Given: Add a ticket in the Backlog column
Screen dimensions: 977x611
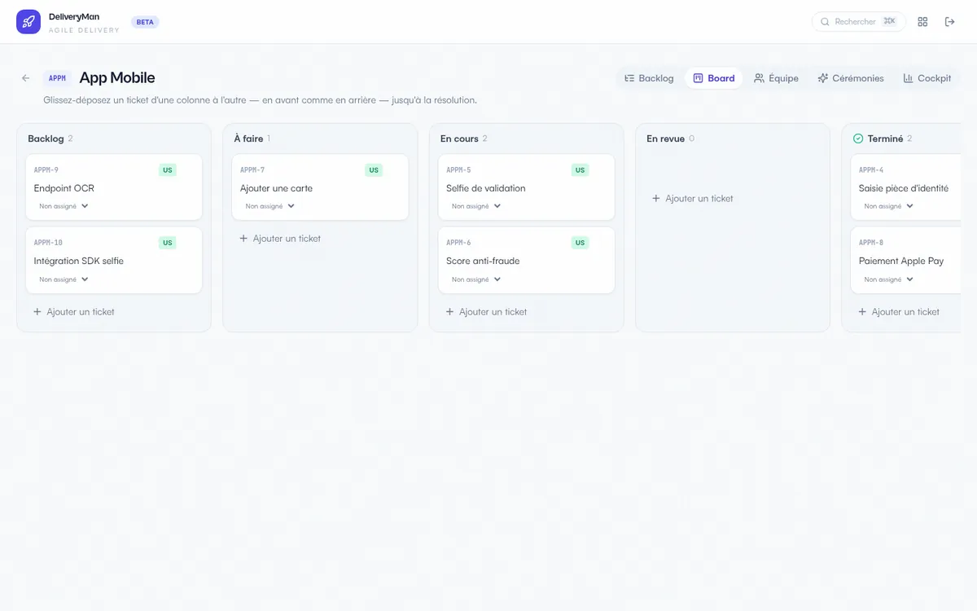Looking at the screenshot, I should point(74,312).
